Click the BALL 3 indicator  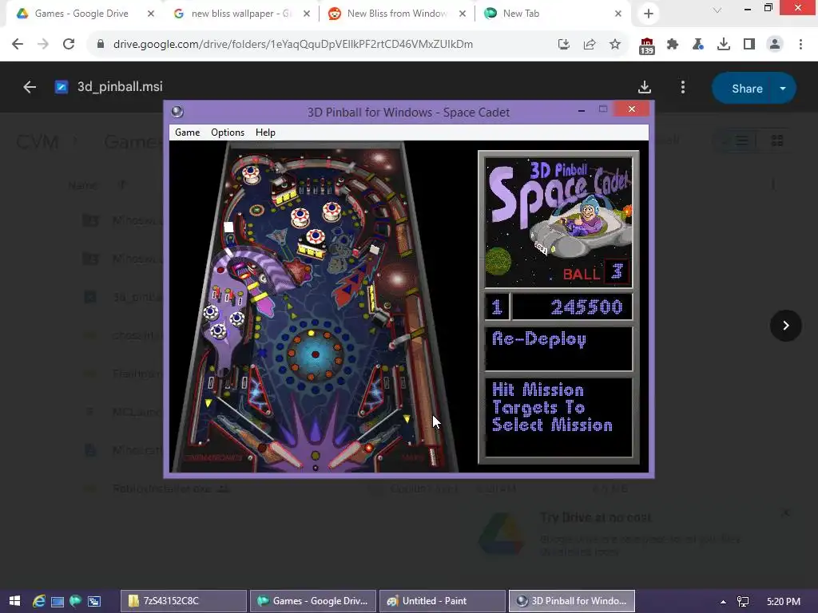pyautogui.click(x=596, y=273)
